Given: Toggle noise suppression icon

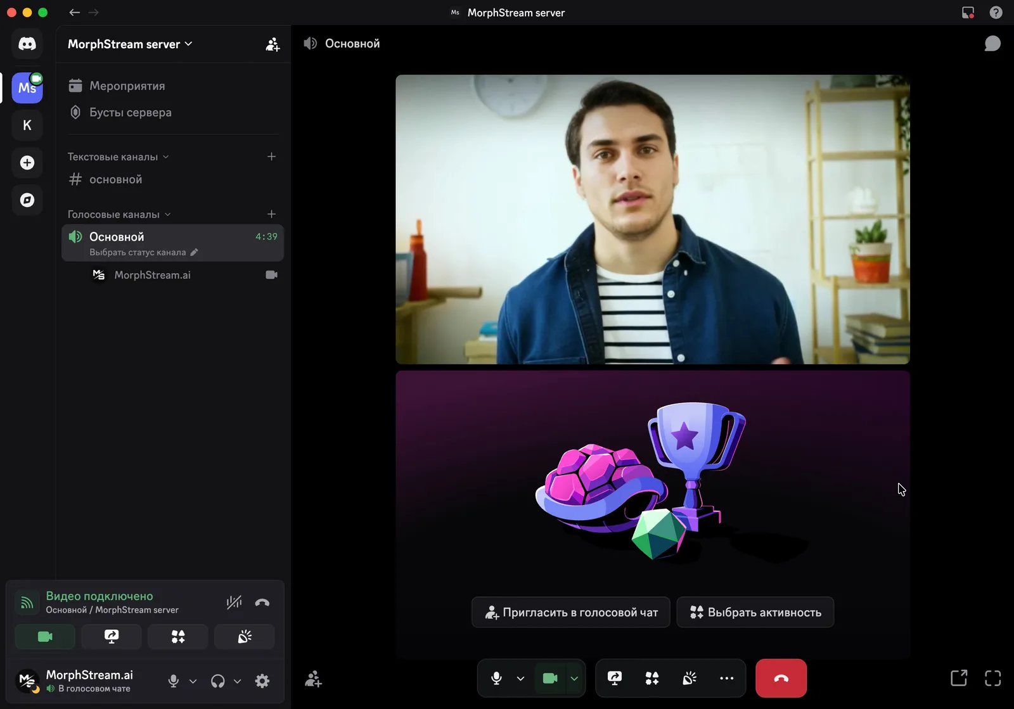Looking at the screenshot, I should pos(234,602).
